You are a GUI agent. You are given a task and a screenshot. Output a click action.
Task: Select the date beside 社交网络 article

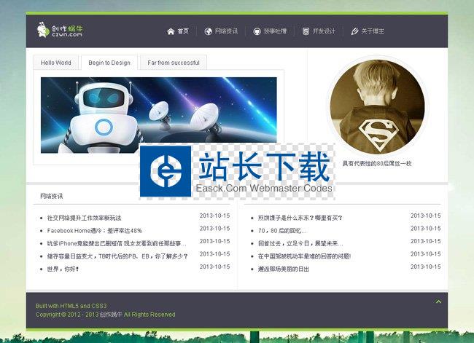click(214, 216)
